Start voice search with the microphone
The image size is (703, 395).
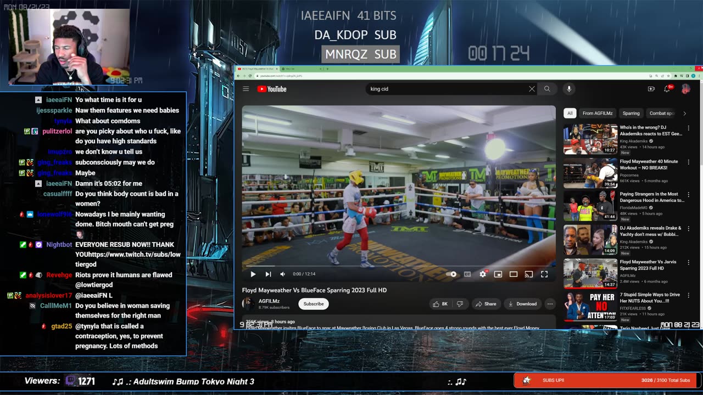(x=569, y=89)
